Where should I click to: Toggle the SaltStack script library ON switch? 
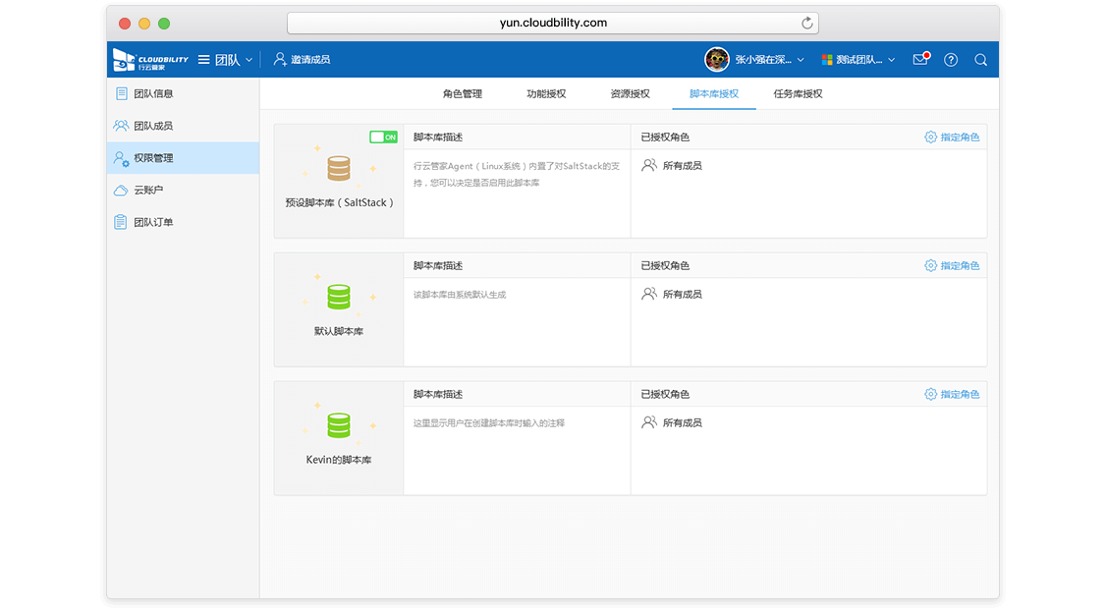[383, 138]
